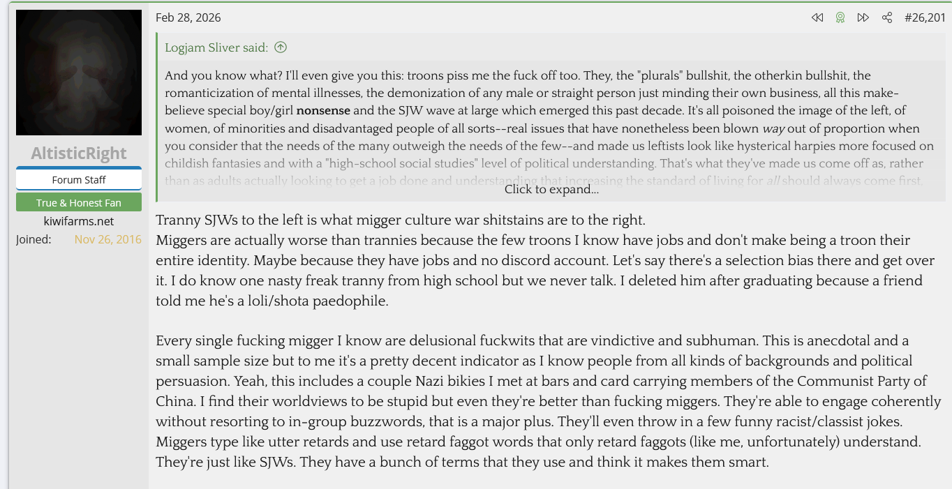Open the share icon for this post
Image resolution: width=952 pixels, height=489 pixels.
point(887,17)
